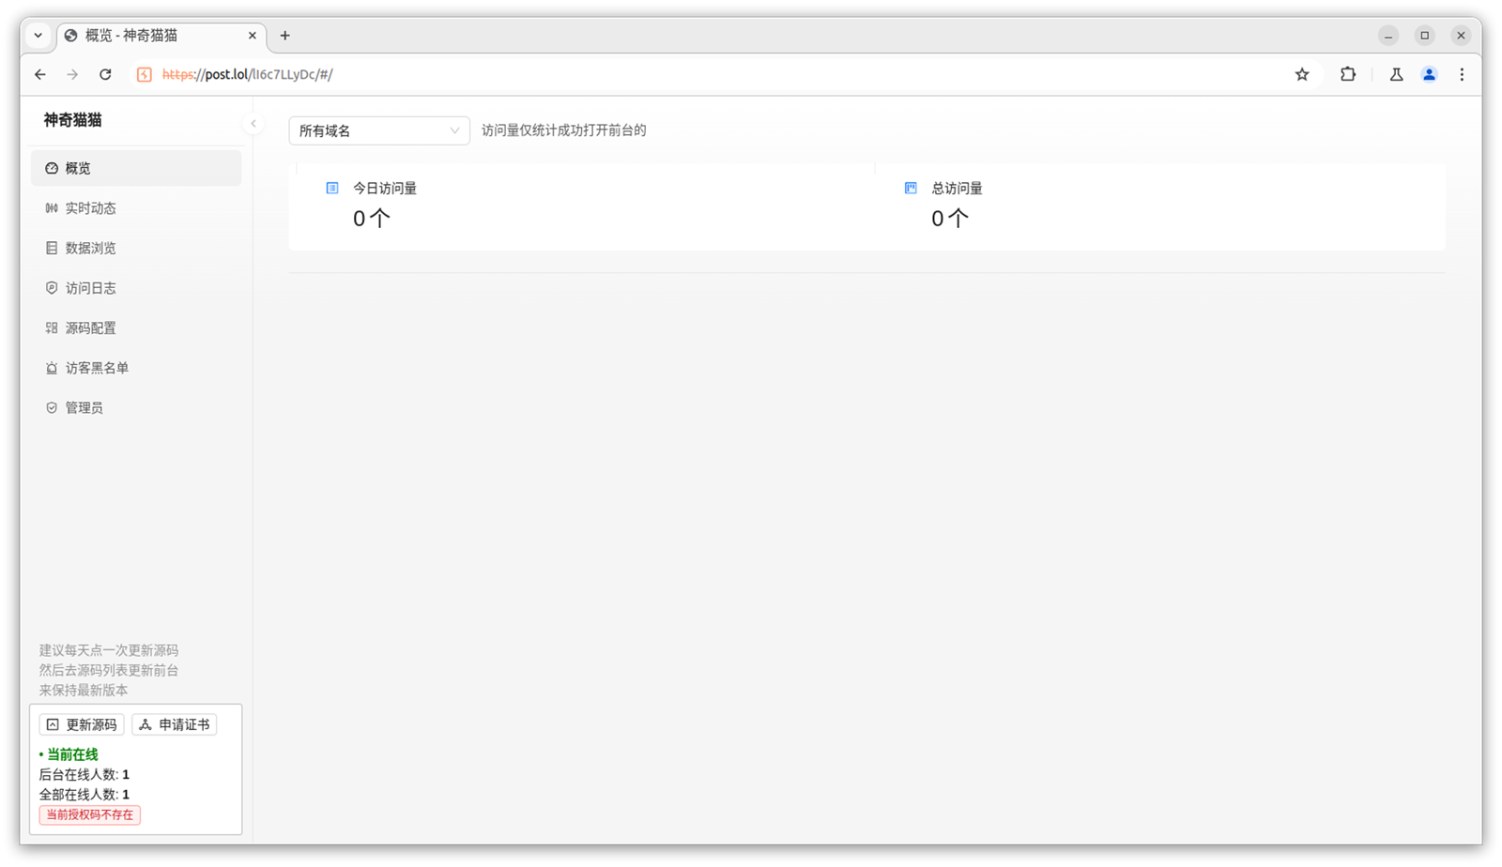Image resolution: width=1502 pixels, height=867 pixels.
Task: Click the 总访问量 statistic icon
Action: [911, 188]
